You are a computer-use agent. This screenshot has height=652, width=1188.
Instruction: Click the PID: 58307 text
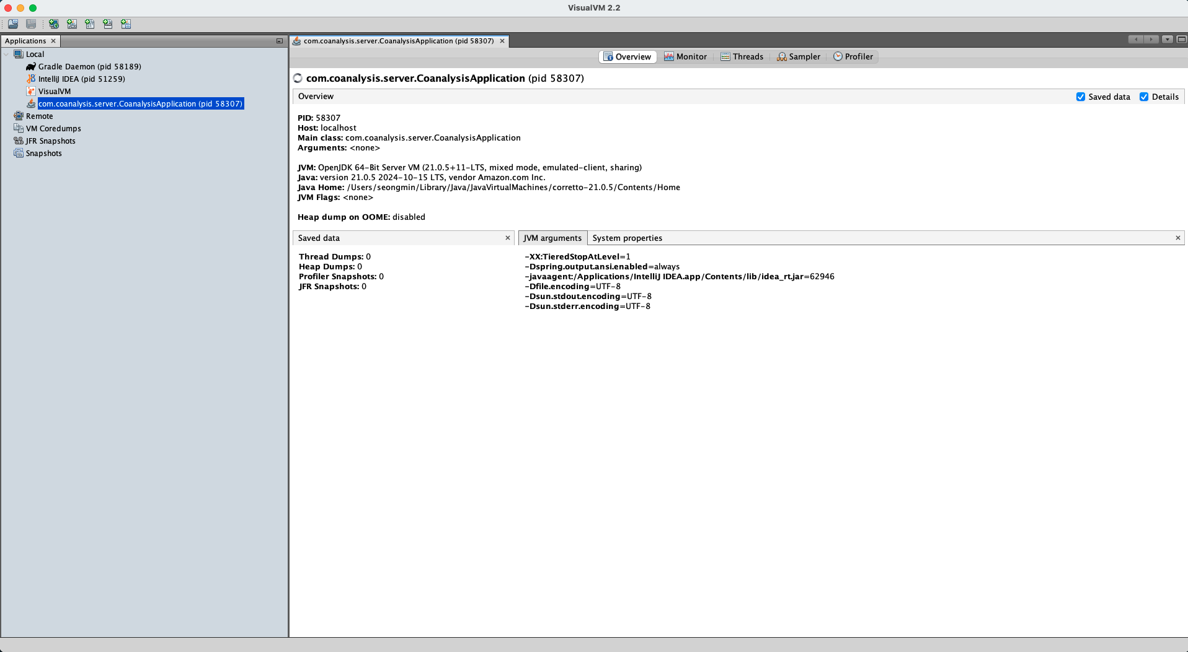319,118
